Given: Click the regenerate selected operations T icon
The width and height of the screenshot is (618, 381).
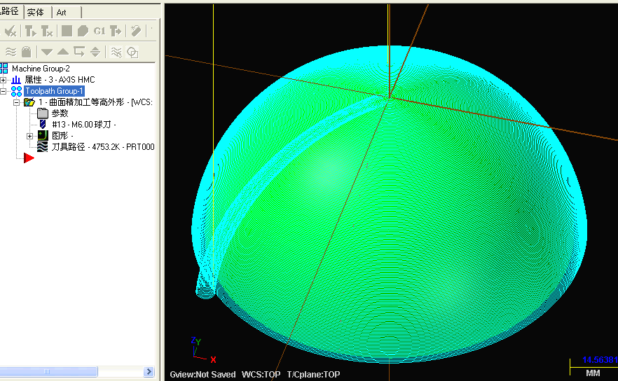Looking at the screenshot, I should pos(30,31).
